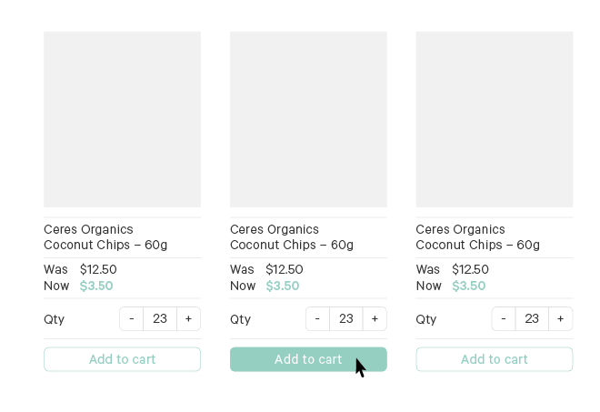Click the $12.50 original price in the rightmost card
This screenshot has width=600, height=412.
point(470,269)
